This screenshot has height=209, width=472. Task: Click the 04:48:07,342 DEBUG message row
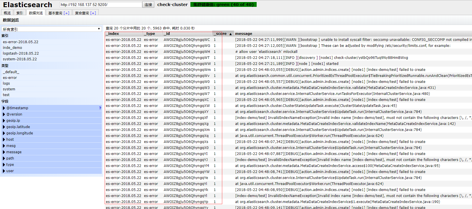point(330,142)
